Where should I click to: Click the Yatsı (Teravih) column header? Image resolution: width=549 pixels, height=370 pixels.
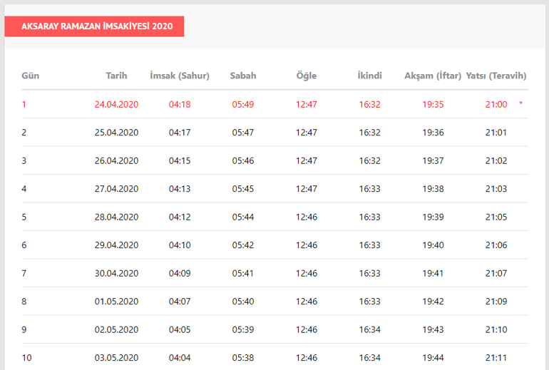point(496,76)
